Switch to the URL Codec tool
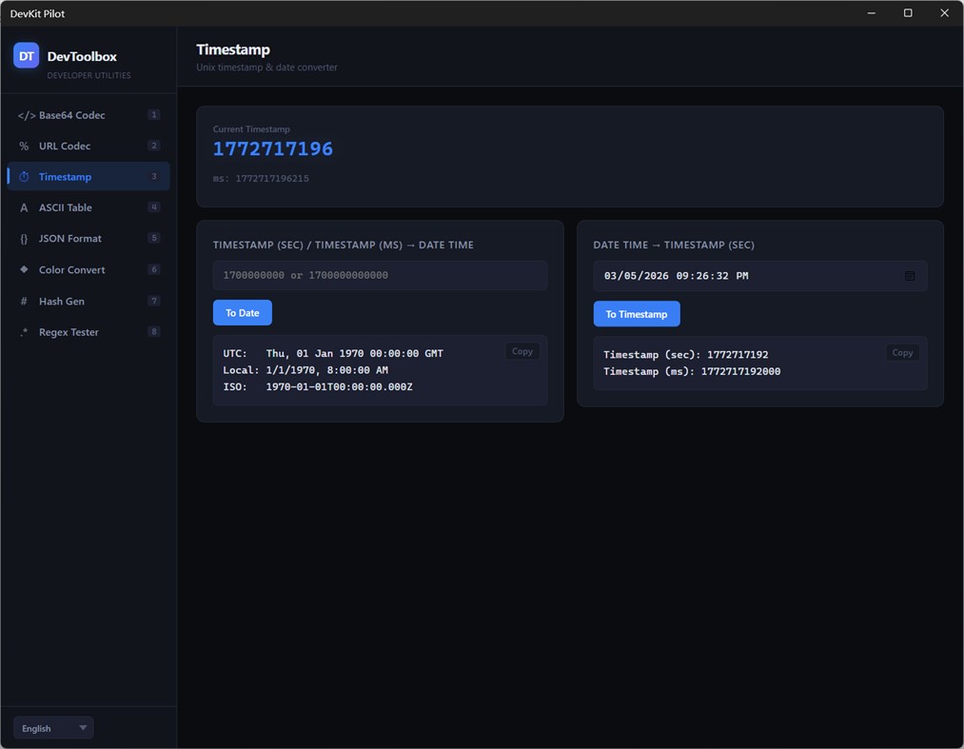The image size is (964, 749). 89,146
